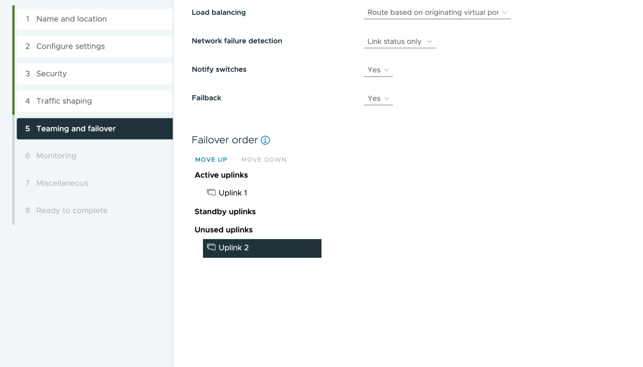Click the Uplink 1 adapter icon
The image size is (643, 367).
point(211,193)
